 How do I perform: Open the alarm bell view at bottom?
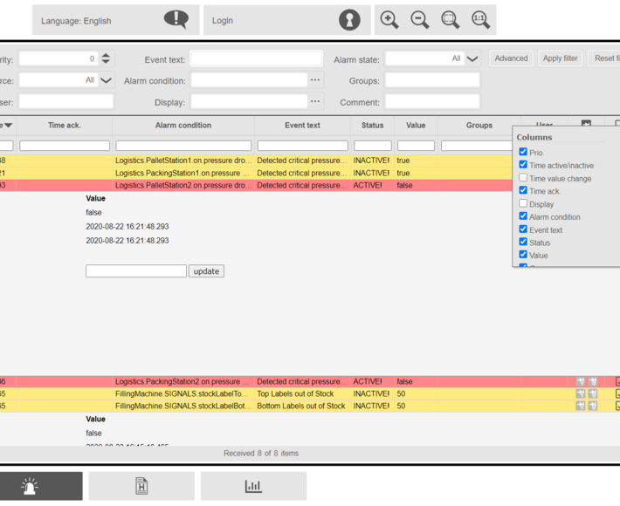31,486
